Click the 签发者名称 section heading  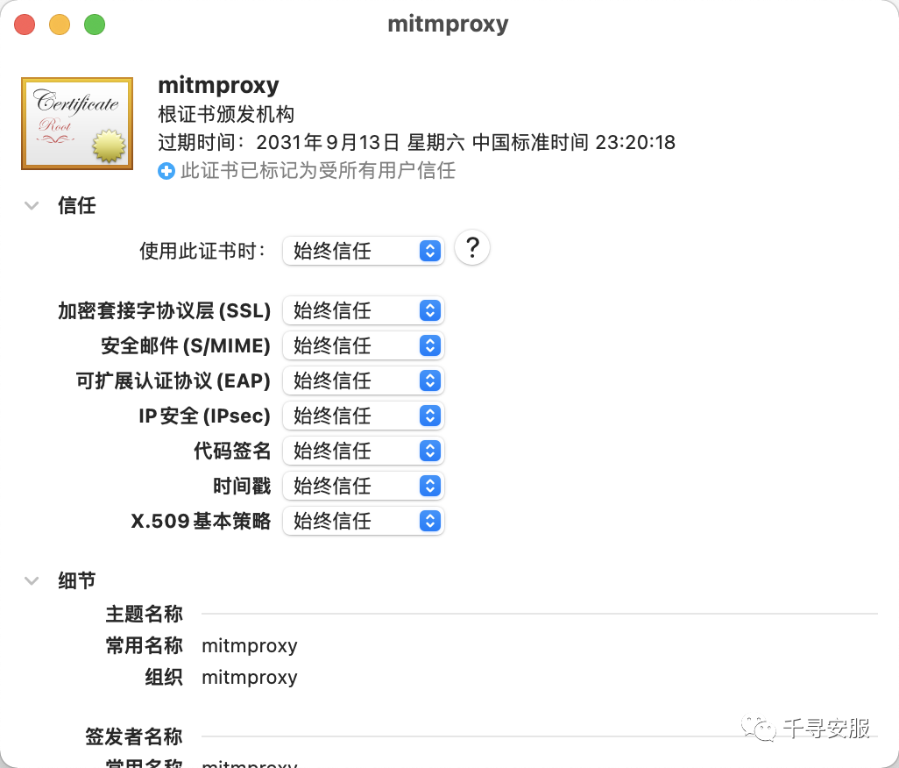click(134, 736)
